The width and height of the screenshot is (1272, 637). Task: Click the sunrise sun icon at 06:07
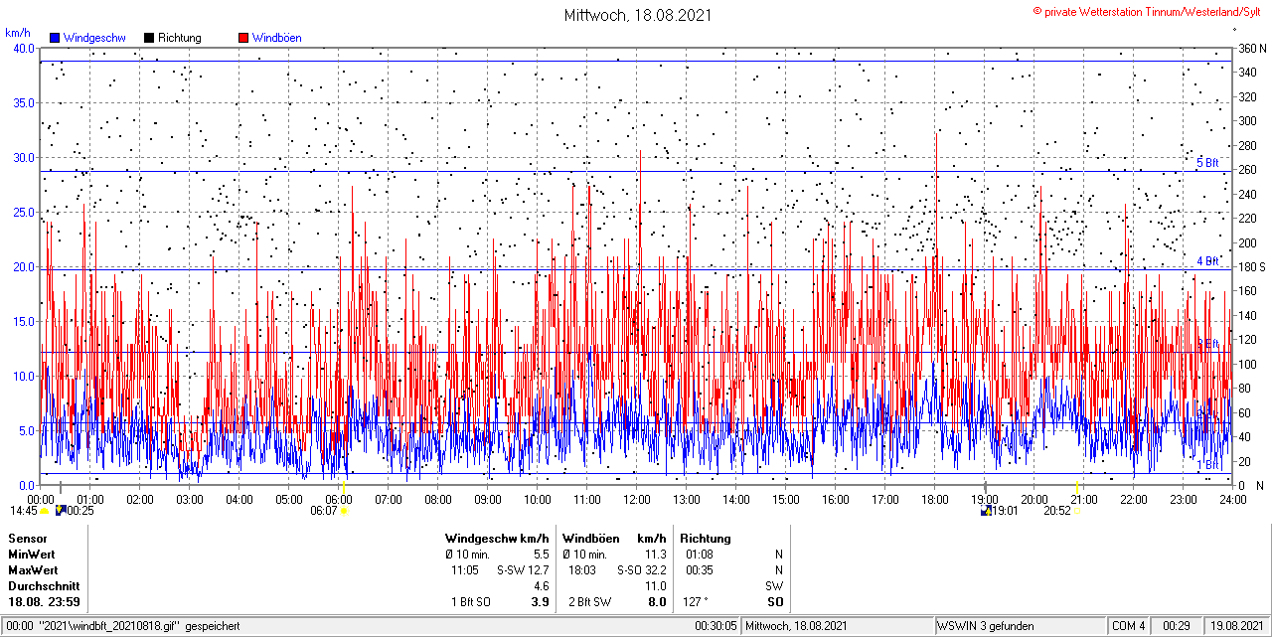click(x=344, y=511)
